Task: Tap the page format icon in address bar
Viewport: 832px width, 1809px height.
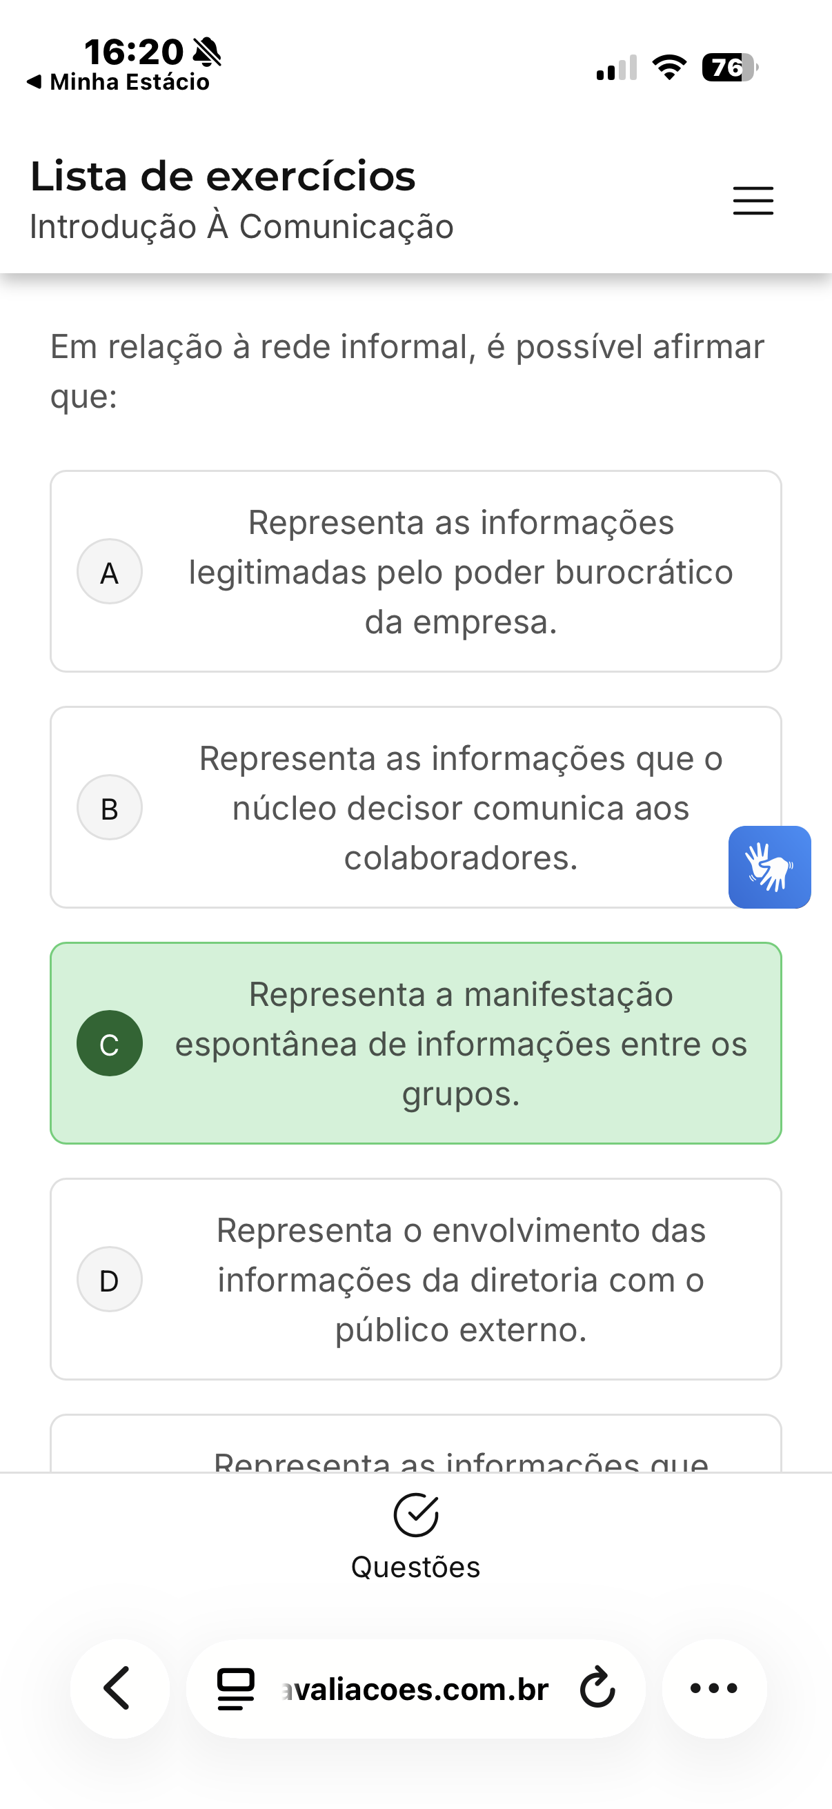Action: [x=236, y=1688]
